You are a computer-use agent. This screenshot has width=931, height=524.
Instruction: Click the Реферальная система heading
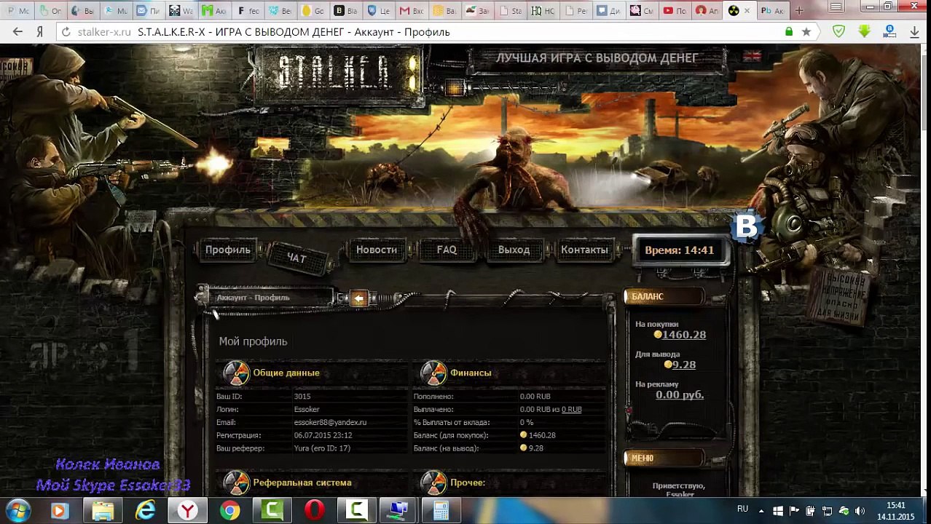point(302,483)
